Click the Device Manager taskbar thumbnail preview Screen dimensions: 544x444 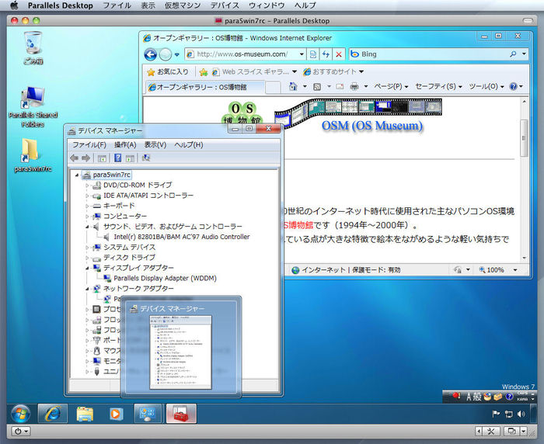180,347
